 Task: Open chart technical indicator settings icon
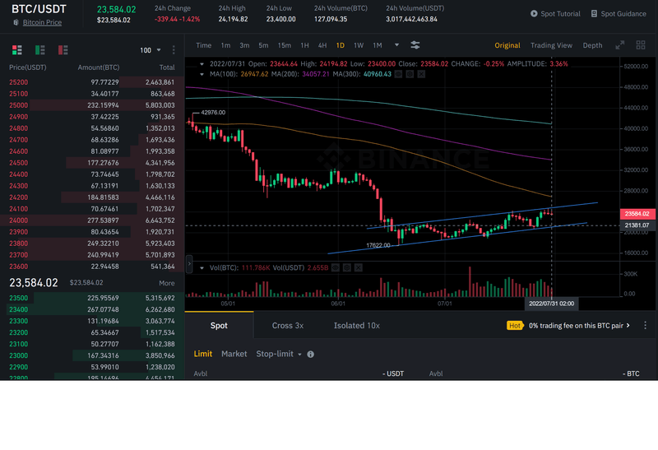[x=415, y=45]
